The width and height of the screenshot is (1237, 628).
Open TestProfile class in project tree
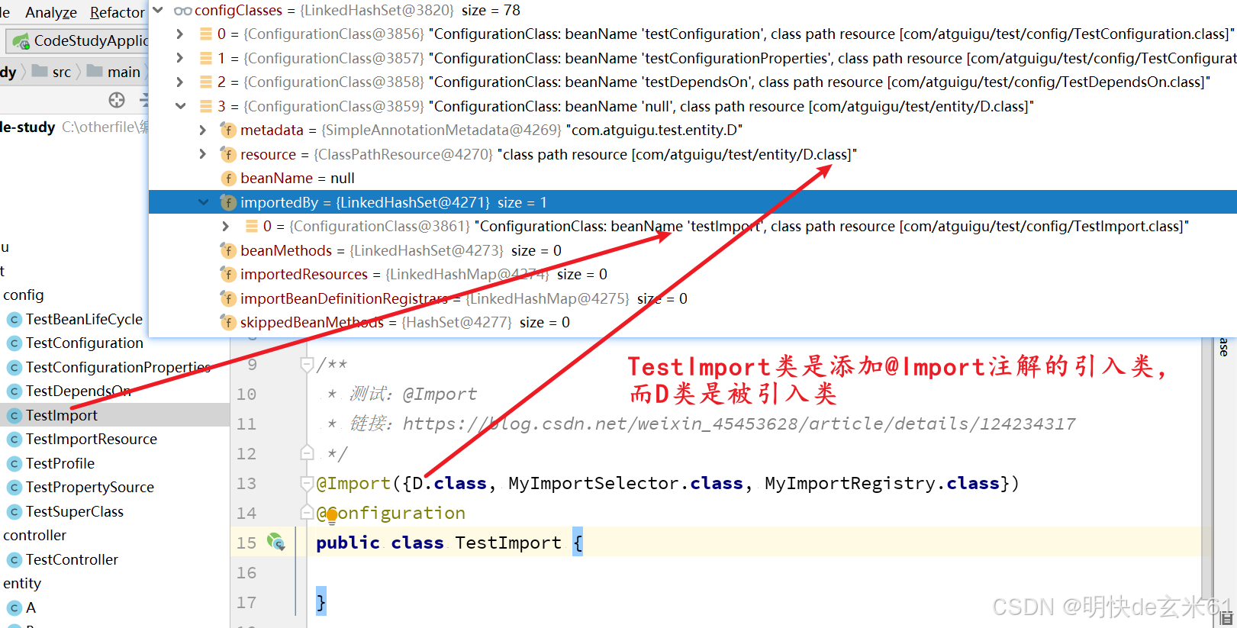click(60, 463)
